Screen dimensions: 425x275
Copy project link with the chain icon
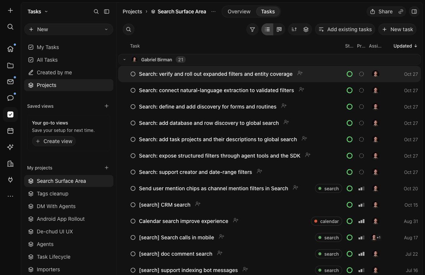[x=400, y=12]
